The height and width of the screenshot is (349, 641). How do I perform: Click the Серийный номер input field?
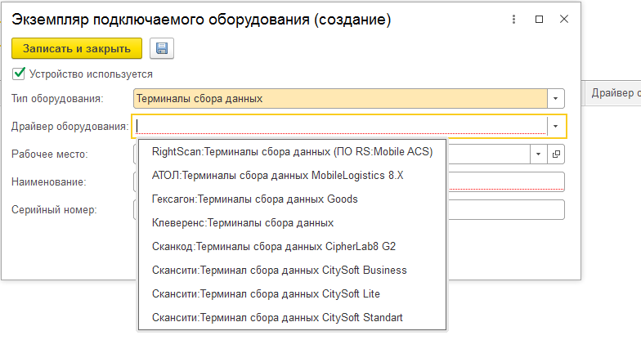click(507, 209)
